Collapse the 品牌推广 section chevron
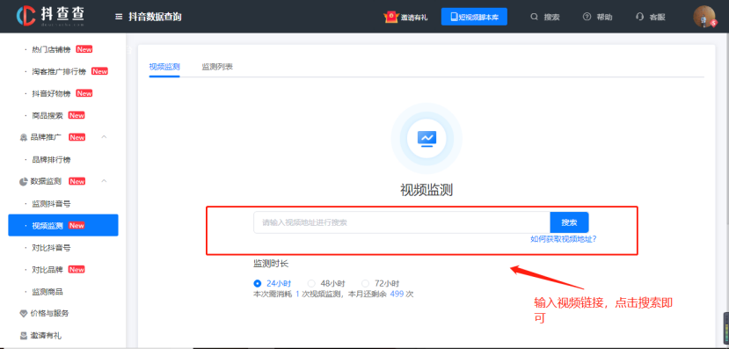Viewport: 729px width, 349px height. click(x=104, y=137)
